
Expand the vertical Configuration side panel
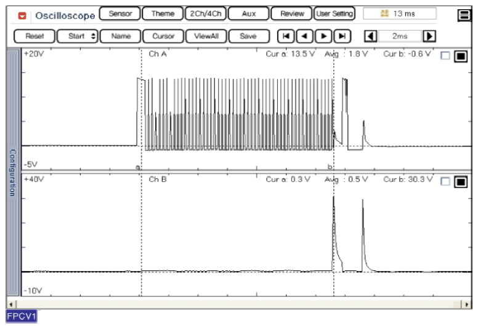pyautogui.click(x=13, y=173)
